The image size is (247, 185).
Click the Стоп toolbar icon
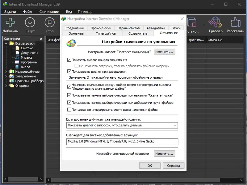(x=50, y=22)
